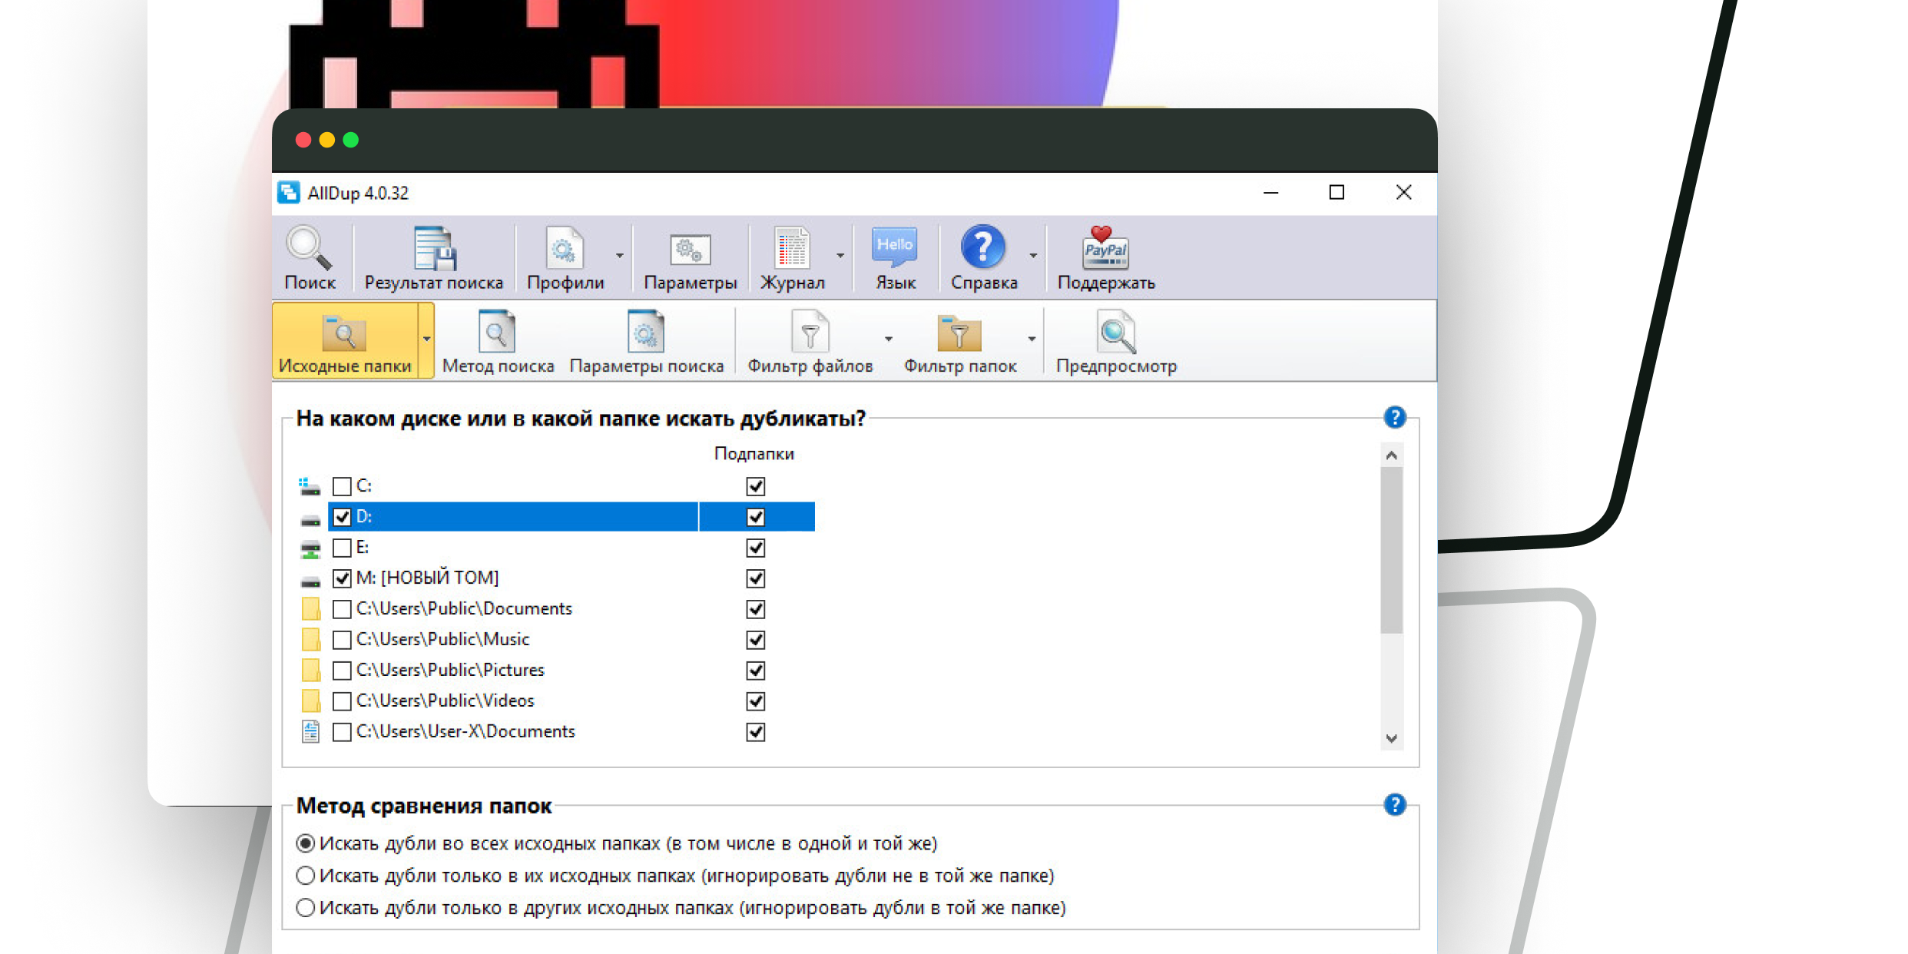Open Результат поиска toolbar icon
Screen dimensions: 1908x954
pyautogui.click(x=434, y=249)
